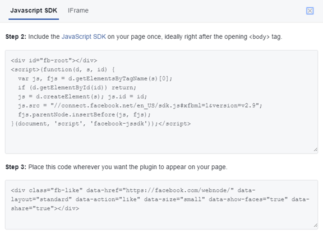Grab the resize handle of the plugin code box
323x239 pixels.
coord(315,226)
